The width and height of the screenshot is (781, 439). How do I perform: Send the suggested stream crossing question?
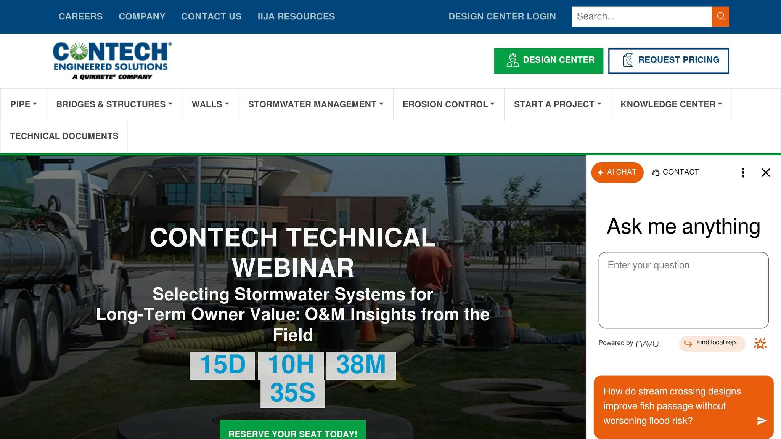762,420
